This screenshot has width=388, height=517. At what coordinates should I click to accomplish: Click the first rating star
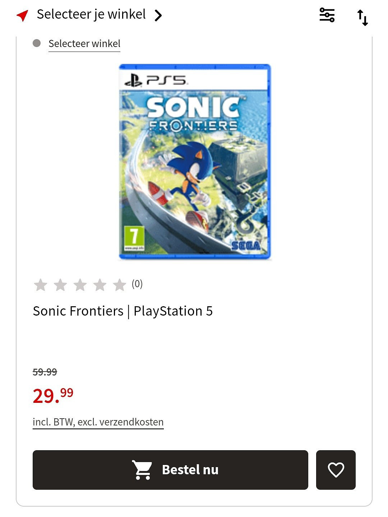(x=41, y=285)
